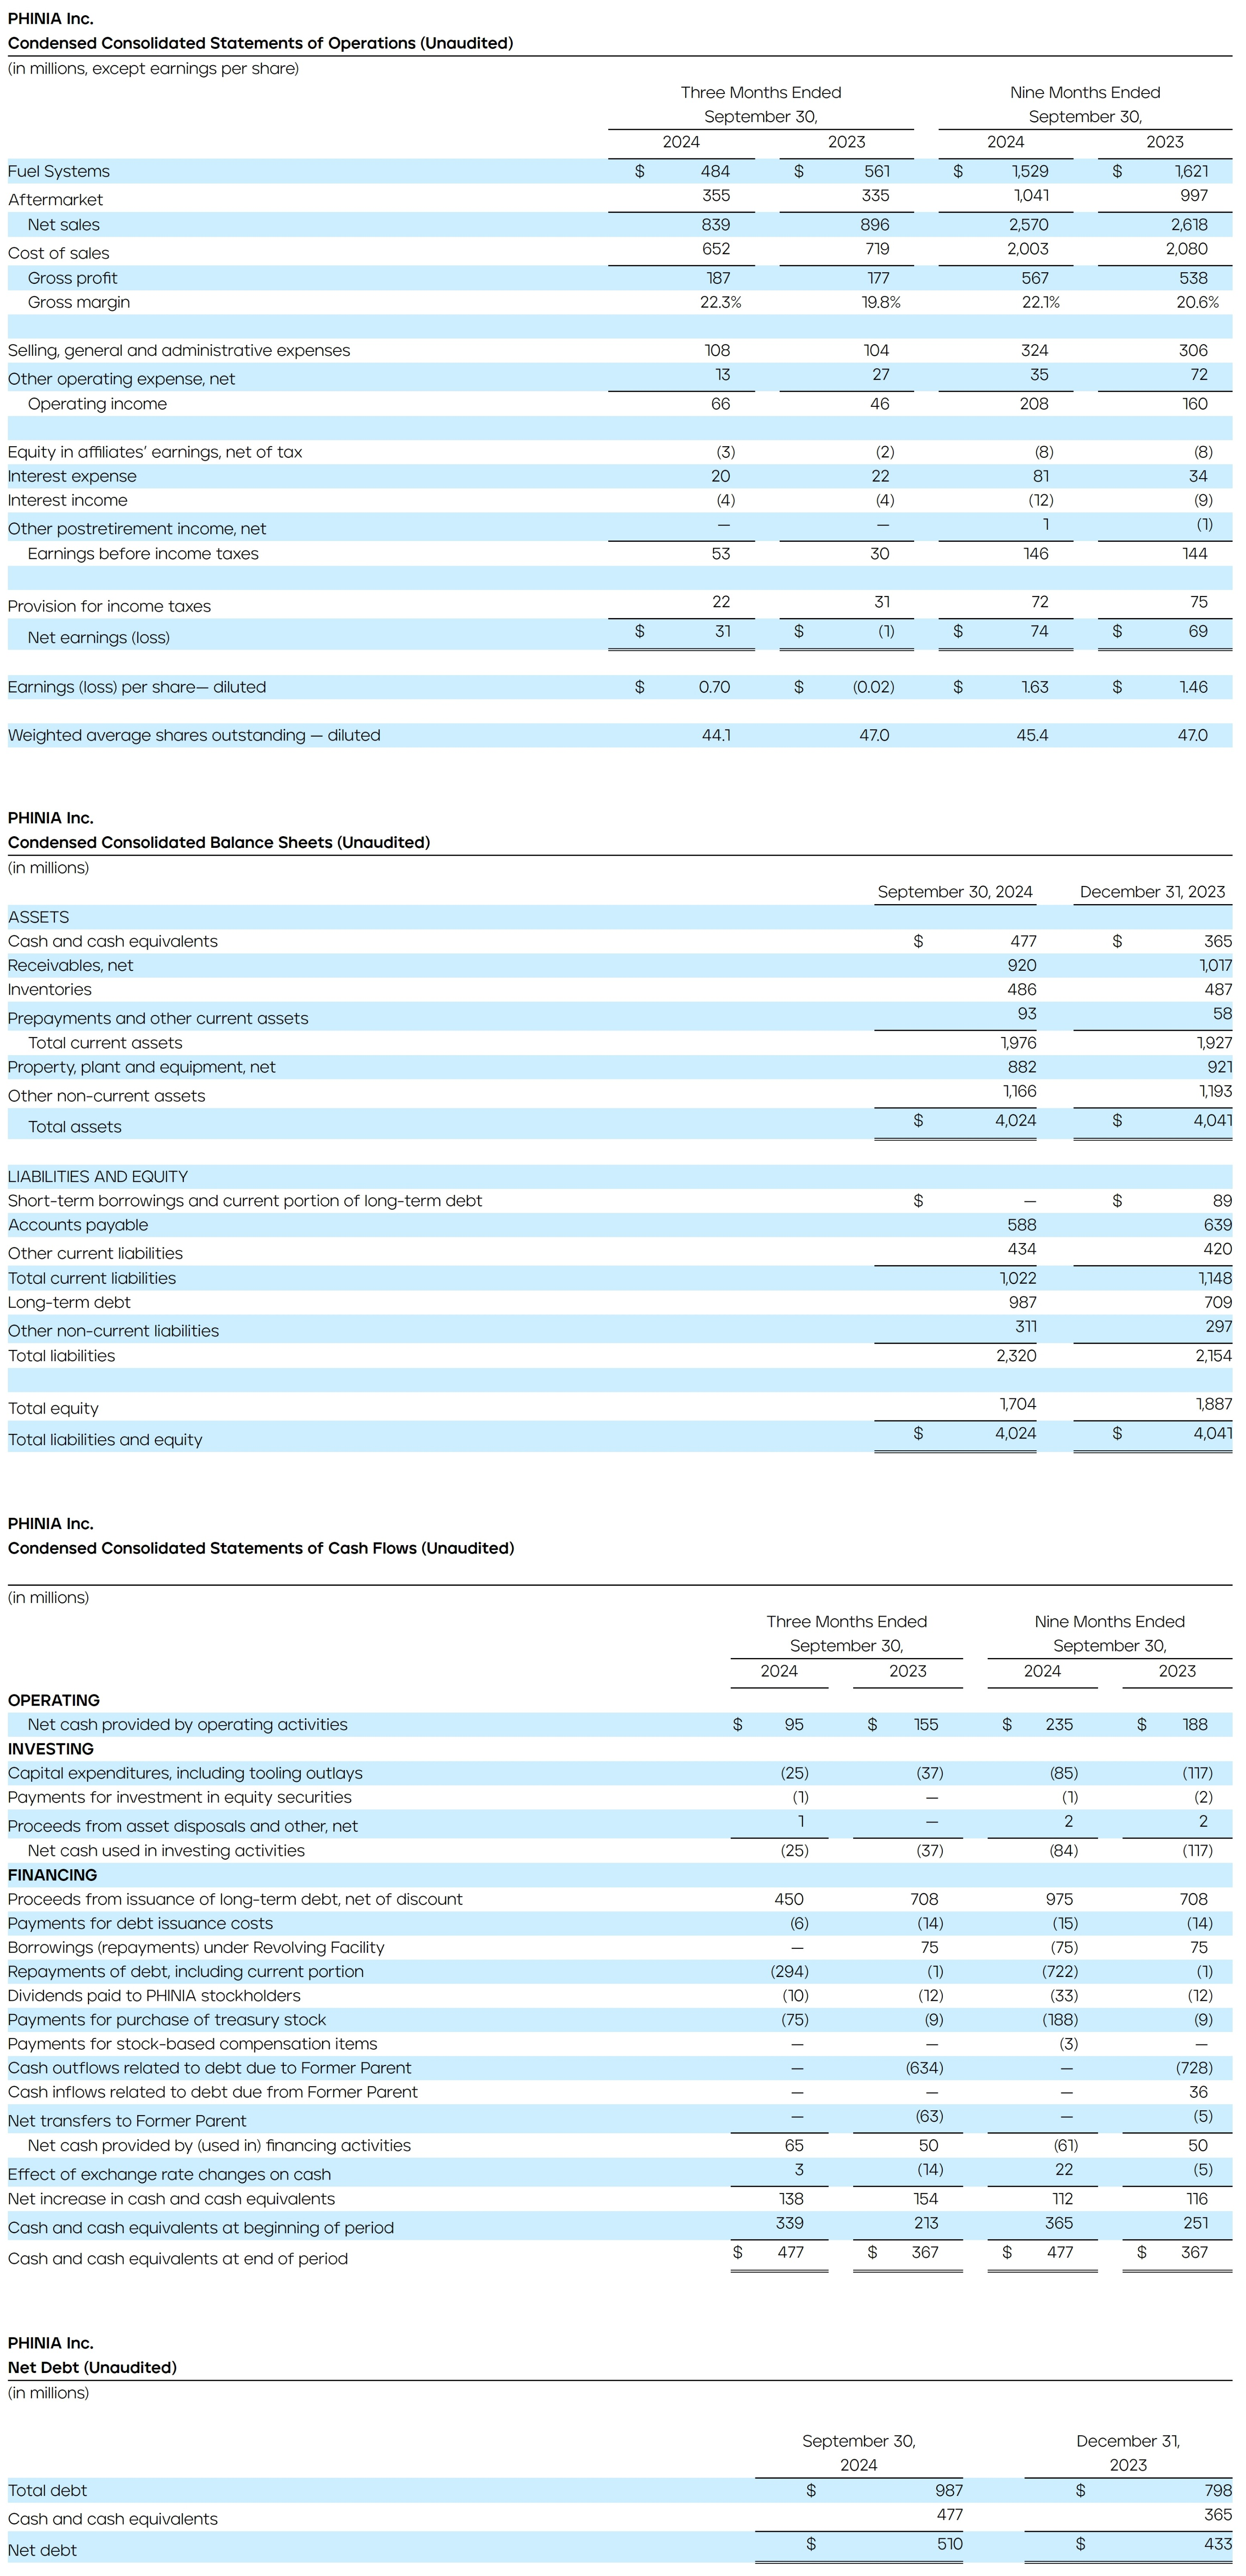Click the Fuel Systems row label
The width and height of the screenshot is (1246, 2576).
pos(60,171)
